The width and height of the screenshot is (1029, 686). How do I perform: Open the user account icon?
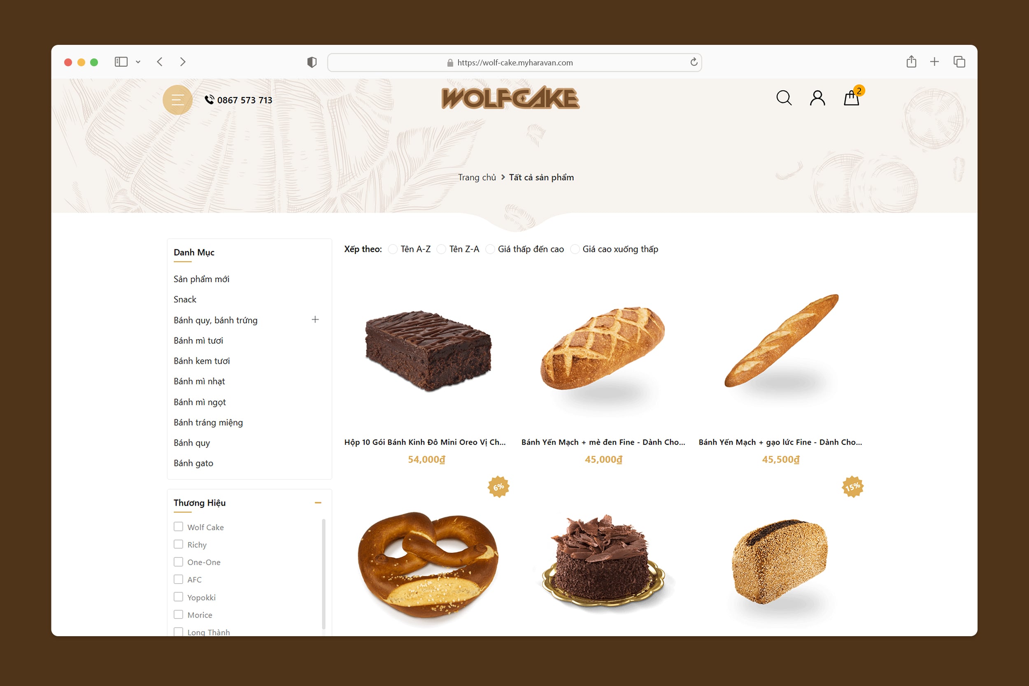(817, 98)
